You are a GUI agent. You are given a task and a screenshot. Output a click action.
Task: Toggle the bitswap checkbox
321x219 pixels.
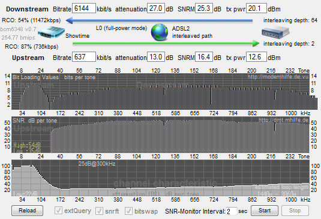128,211
